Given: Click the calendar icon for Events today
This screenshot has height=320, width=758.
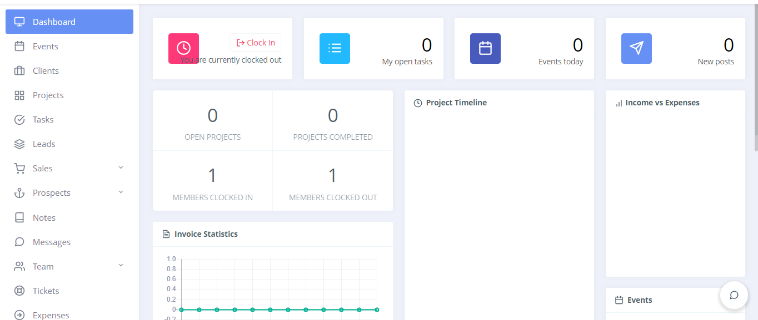Looking at the screenshot, I should pyautogui.click(x=485, y=48).
